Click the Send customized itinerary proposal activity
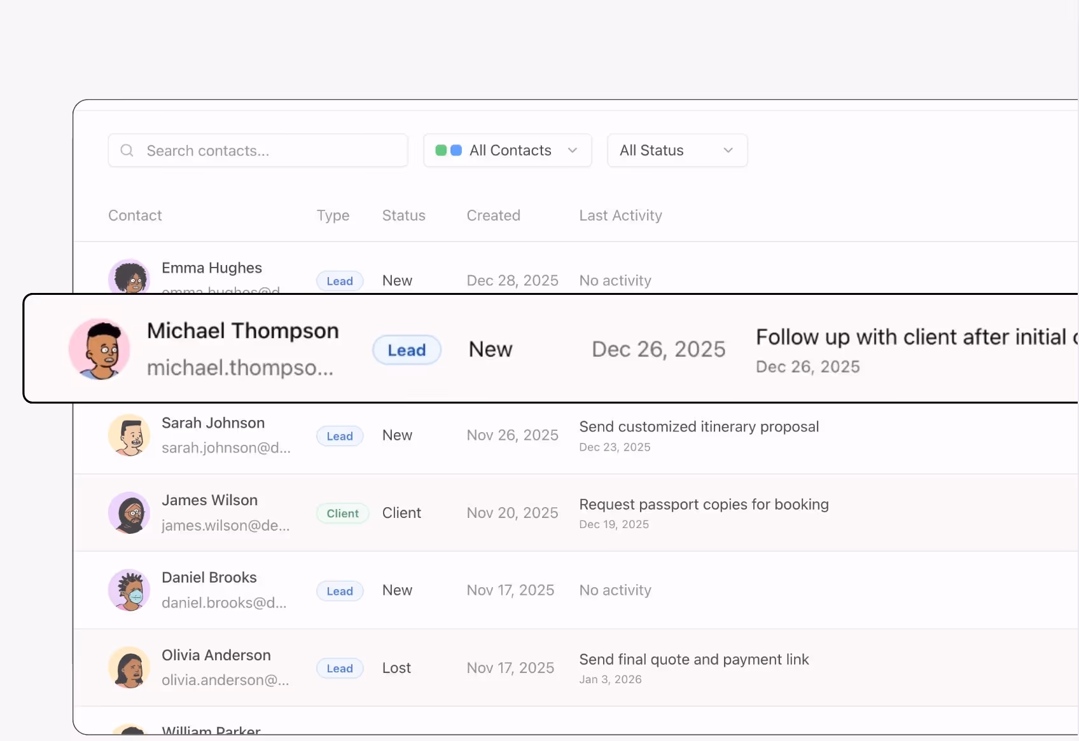The width and height of the screenshot is (1079, 741). click(x=699, y=426)
